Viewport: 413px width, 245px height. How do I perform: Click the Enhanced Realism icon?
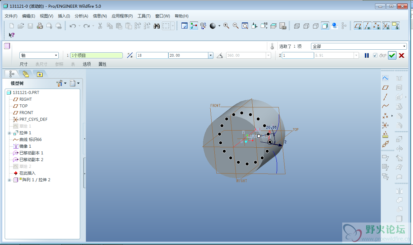pos(334,26)
